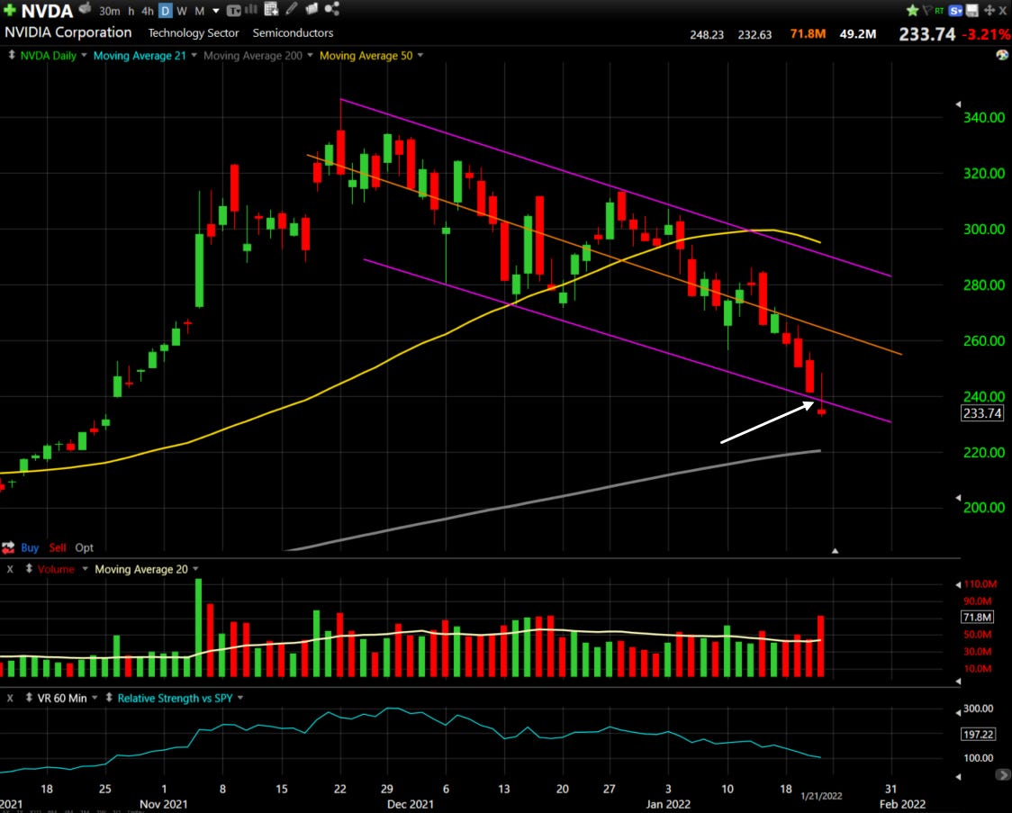This screenshot has width=1012, height=813.
Task: Select the D daily timeframe
Action: (166, 10)
